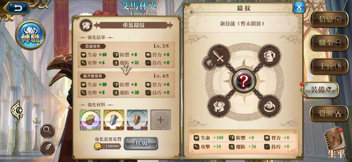
Task: Add material in empty plus slot
Action: (161, 120)
